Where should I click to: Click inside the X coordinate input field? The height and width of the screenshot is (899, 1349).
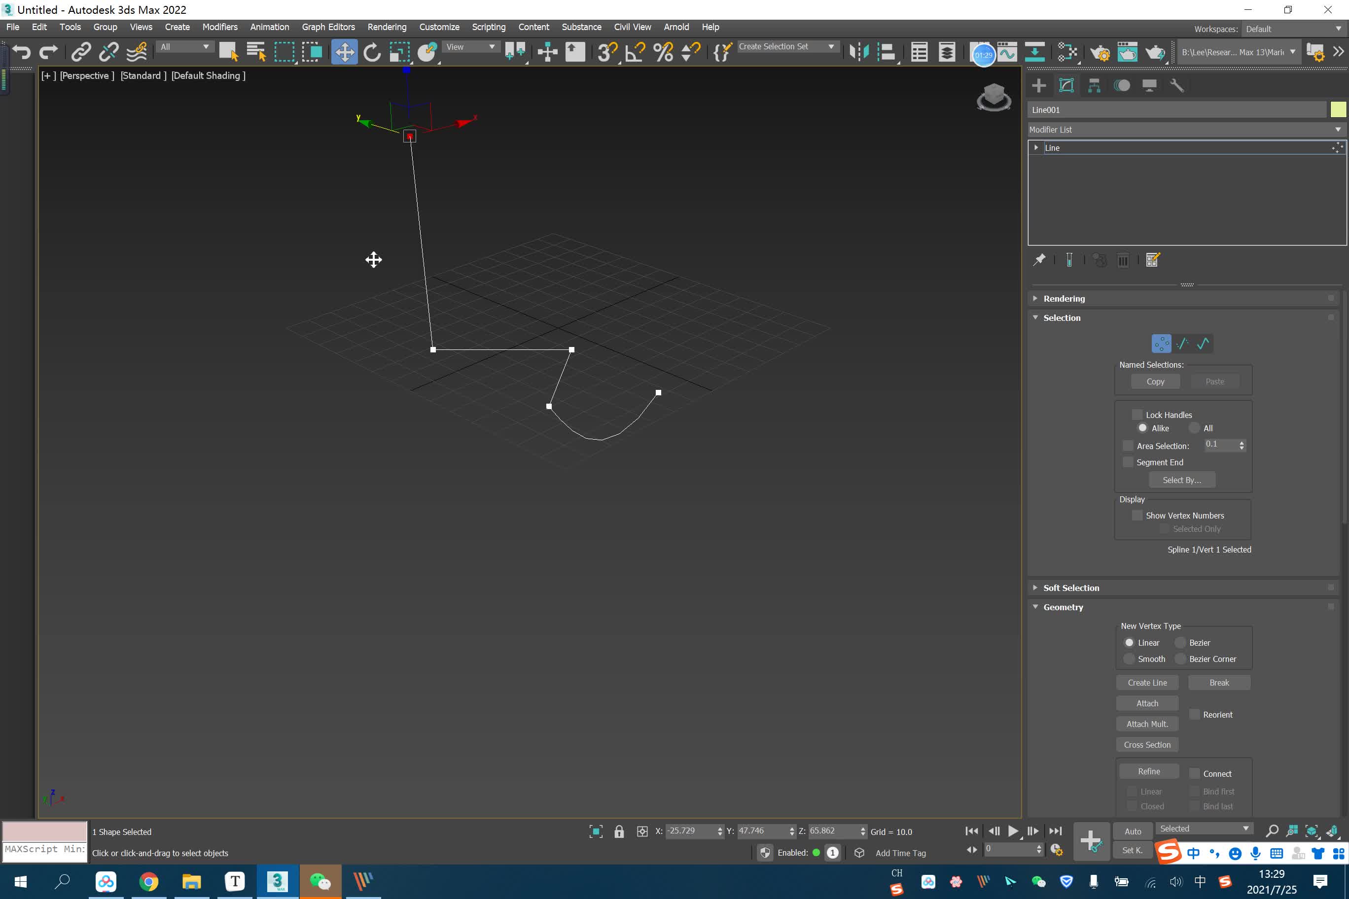click(x=691, y=831)
